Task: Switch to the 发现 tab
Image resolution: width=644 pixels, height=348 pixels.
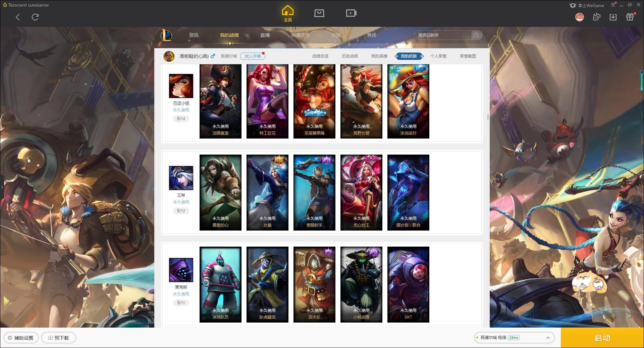Action: tap(336, 35)
